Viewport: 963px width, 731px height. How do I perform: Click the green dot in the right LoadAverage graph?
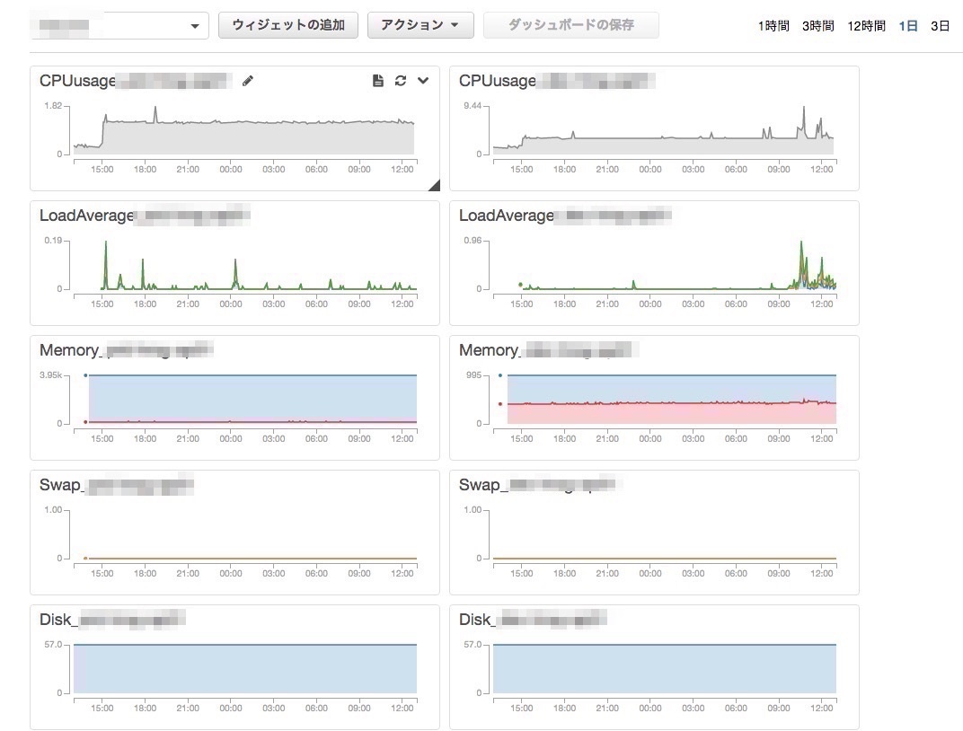click(520, 285)
